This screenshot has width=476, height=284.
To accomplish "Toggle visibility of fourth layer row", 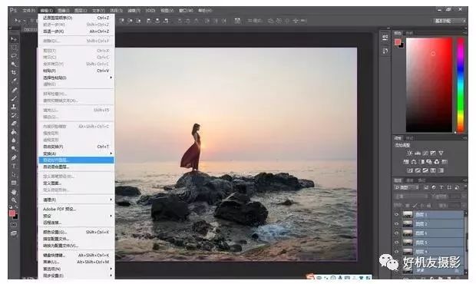I will [396, 243].
